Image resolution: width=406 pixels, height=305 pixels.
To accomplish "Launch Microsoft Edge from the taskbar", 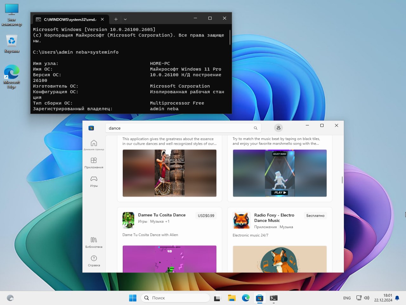I will point(246,298).
